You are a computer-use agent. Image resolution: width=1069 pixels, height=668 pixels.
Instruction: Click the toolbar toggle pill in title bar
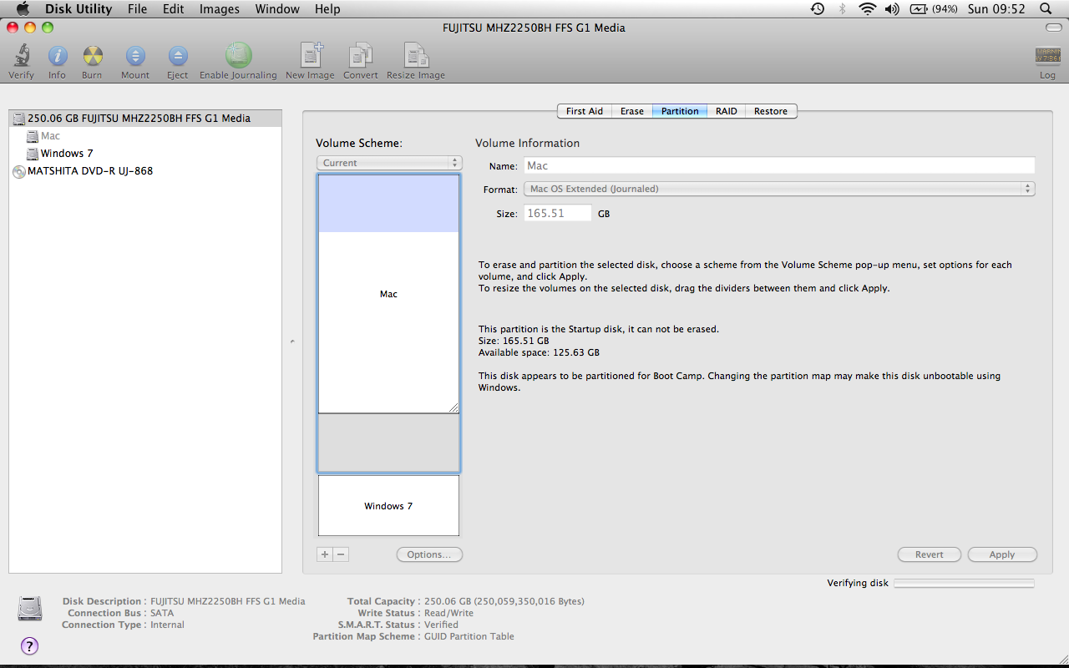(x=1053, y=28)
